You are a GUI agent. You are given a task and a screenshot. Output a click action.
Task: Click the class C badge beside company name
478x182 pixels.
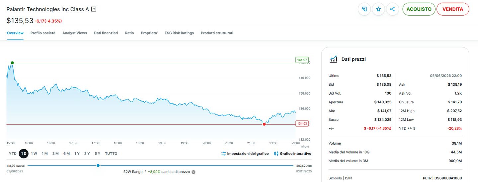click(94, 9)
